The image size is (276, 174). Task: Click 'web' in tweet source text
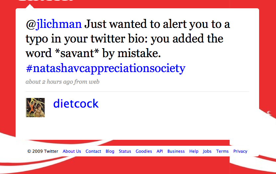(94, 82)
